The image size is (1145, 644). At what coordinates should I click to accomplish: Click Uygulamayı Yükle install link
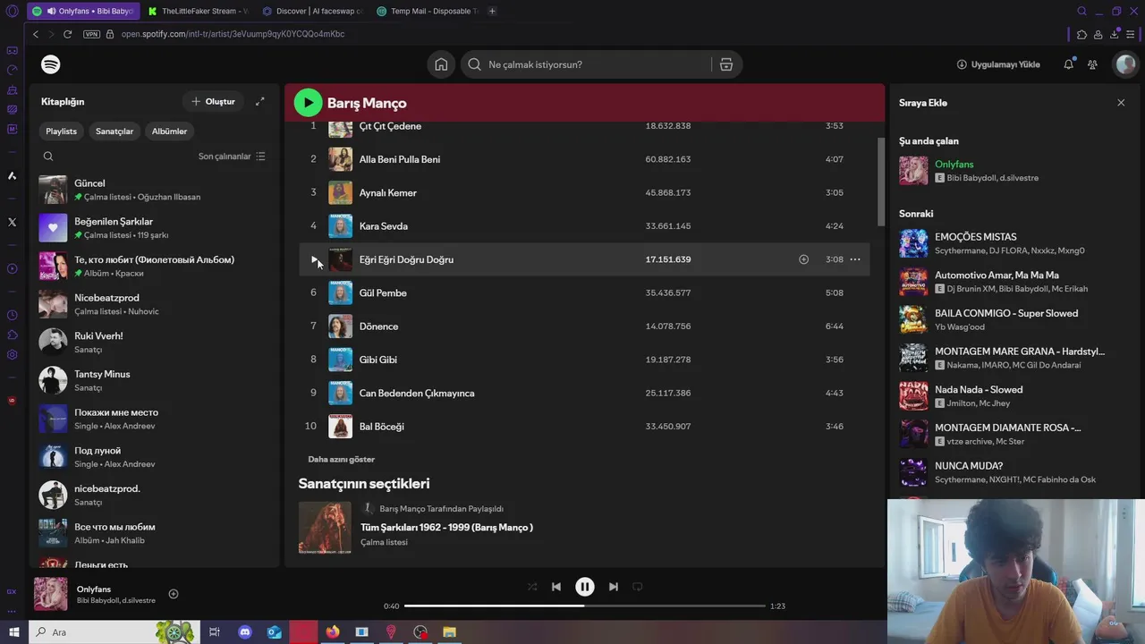(x=998, y=64)
